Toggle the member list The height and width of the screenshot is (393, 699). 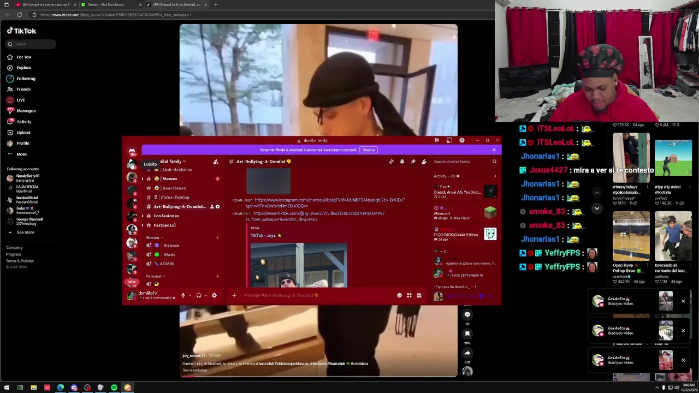point(424,162)
